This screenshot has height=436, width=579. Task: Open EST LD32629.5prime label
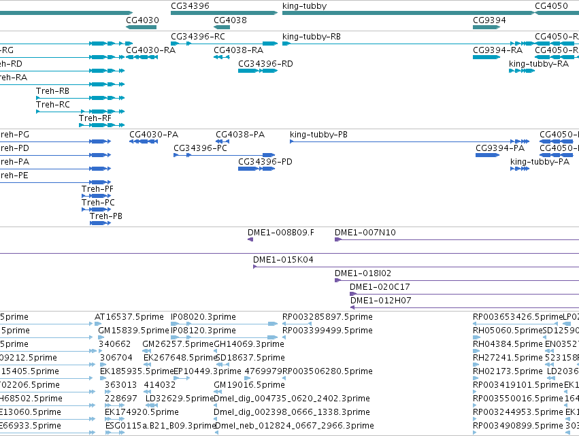click(180, 399)
